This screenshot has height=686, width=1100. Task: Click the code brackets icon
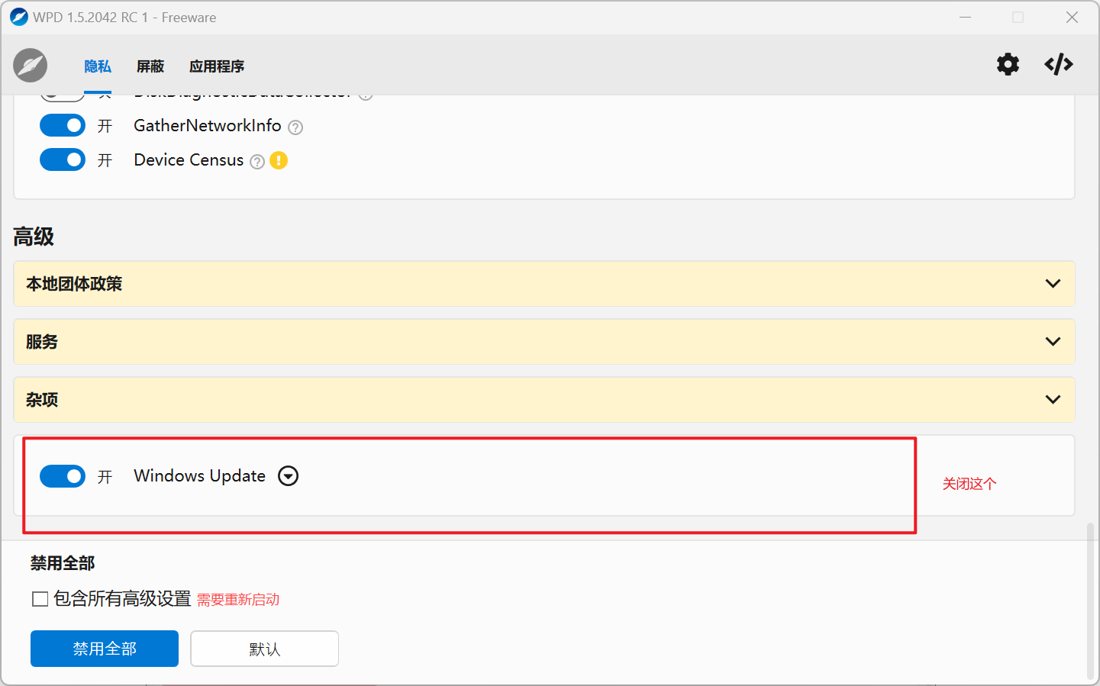tap(1058, 65)
